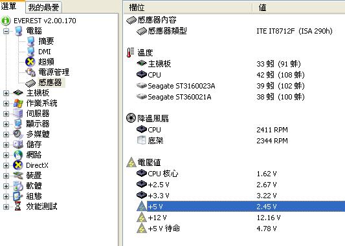Expand the 主機板 tree node
This screenshot has width=345, height=246.
click(x=6, y=93)
